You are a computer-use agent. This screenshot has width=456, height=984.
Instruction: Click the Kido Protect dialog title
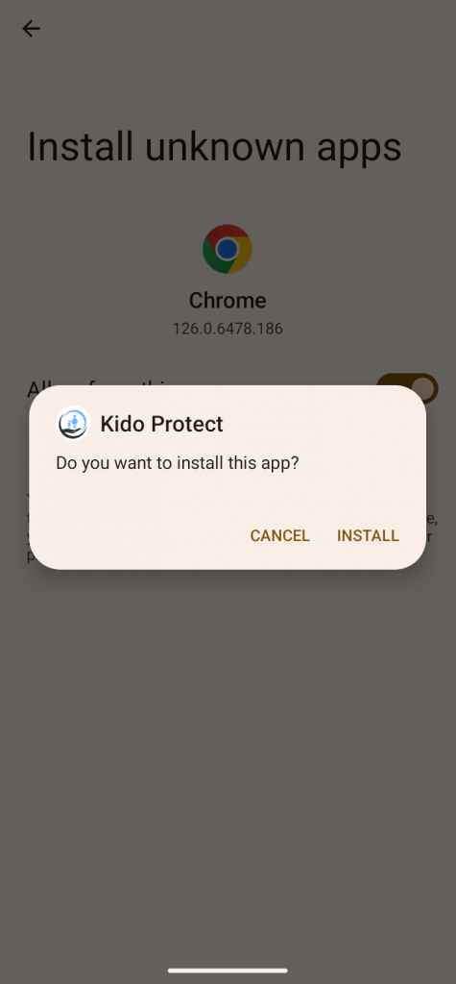(162, 424)
